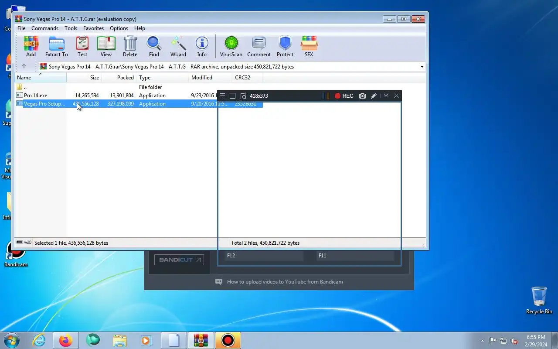Image resolution: width=558 pixels, height=349 pixels.
Task: Close the Bandicam recording overlay
Action: [x=396, y=96]
